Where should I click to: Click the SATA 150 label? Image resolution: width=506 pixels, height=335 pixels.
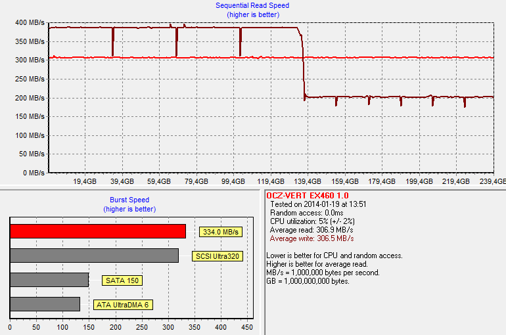(x=122, y=280)
